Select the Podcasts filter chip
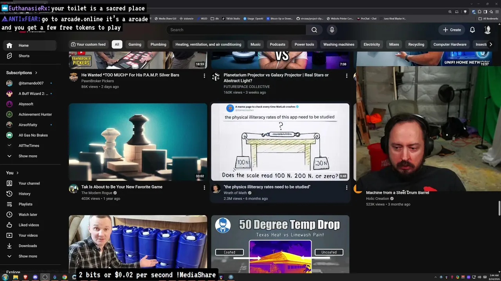The image size is (501, 281). (x=278, y=44)
